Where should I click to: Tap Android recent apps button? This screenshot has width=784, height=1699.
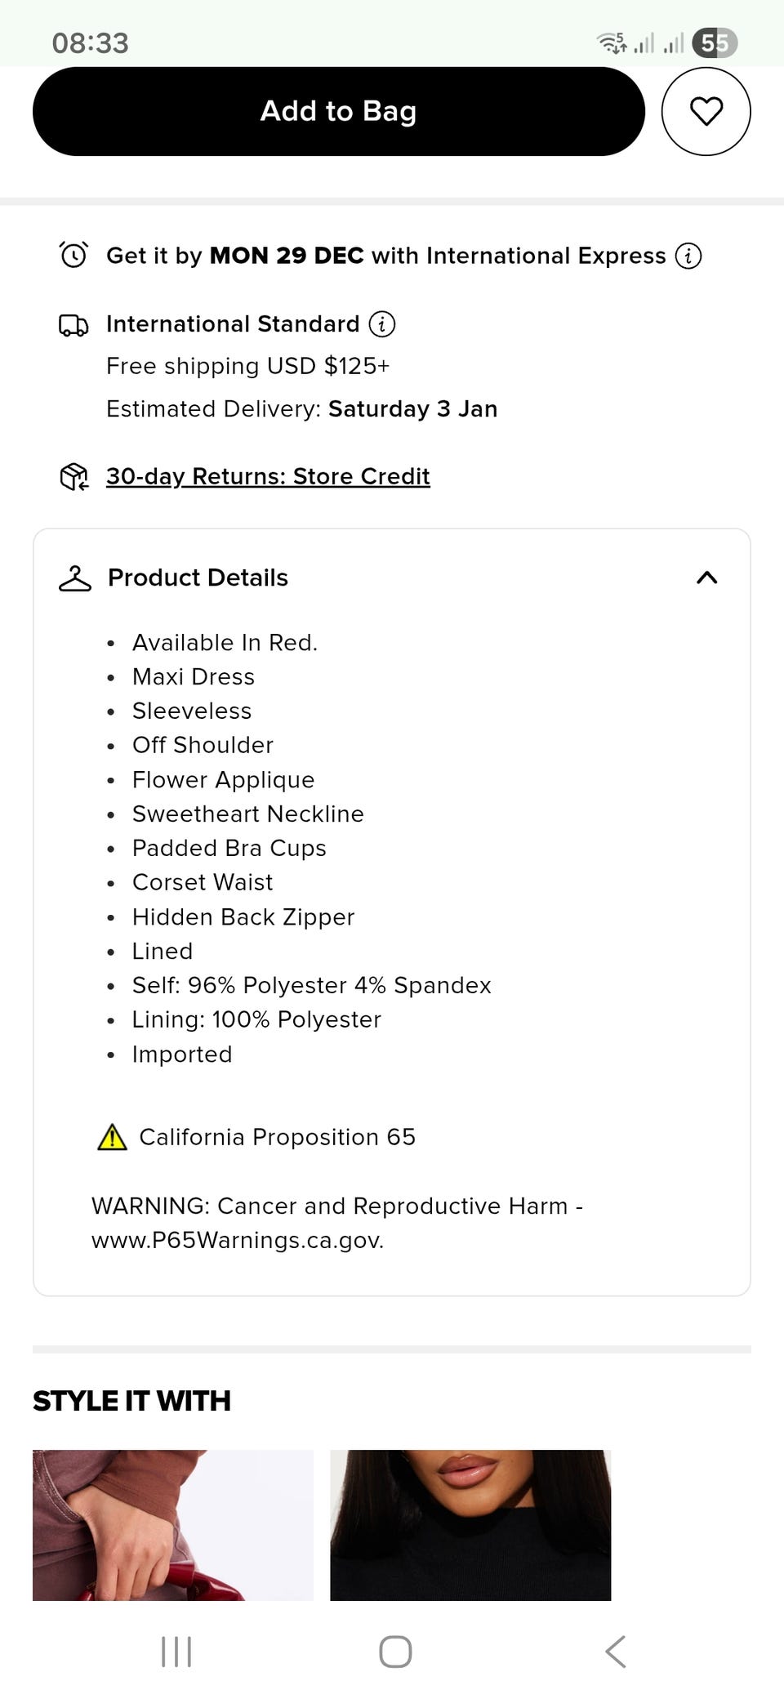point(176,1651)
